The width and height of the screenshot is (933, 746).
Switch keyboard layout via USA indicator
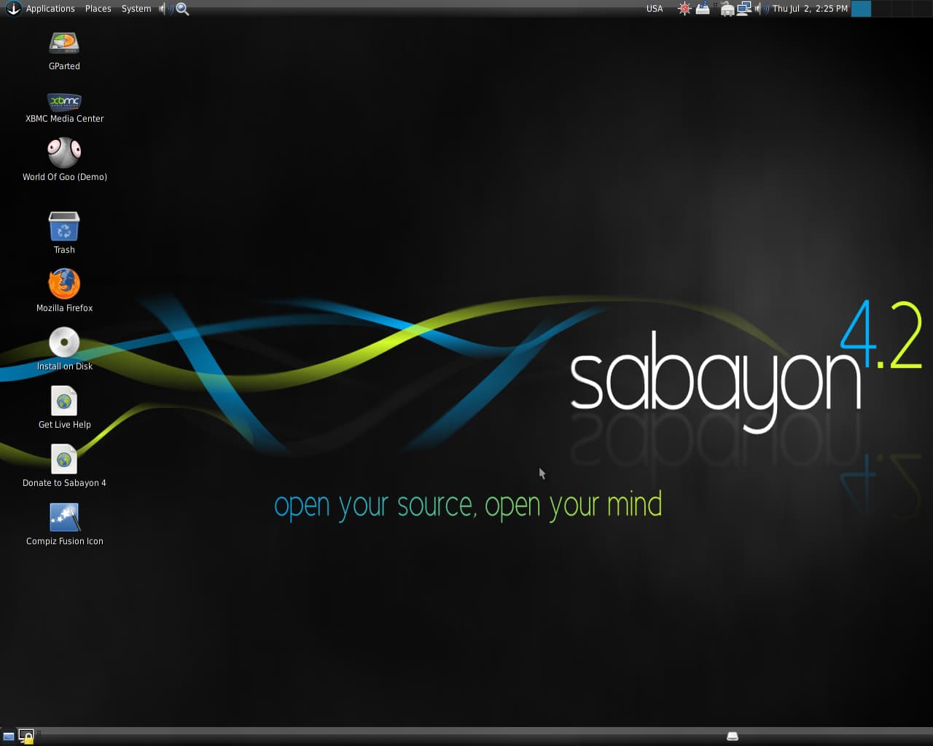[654, 9]
